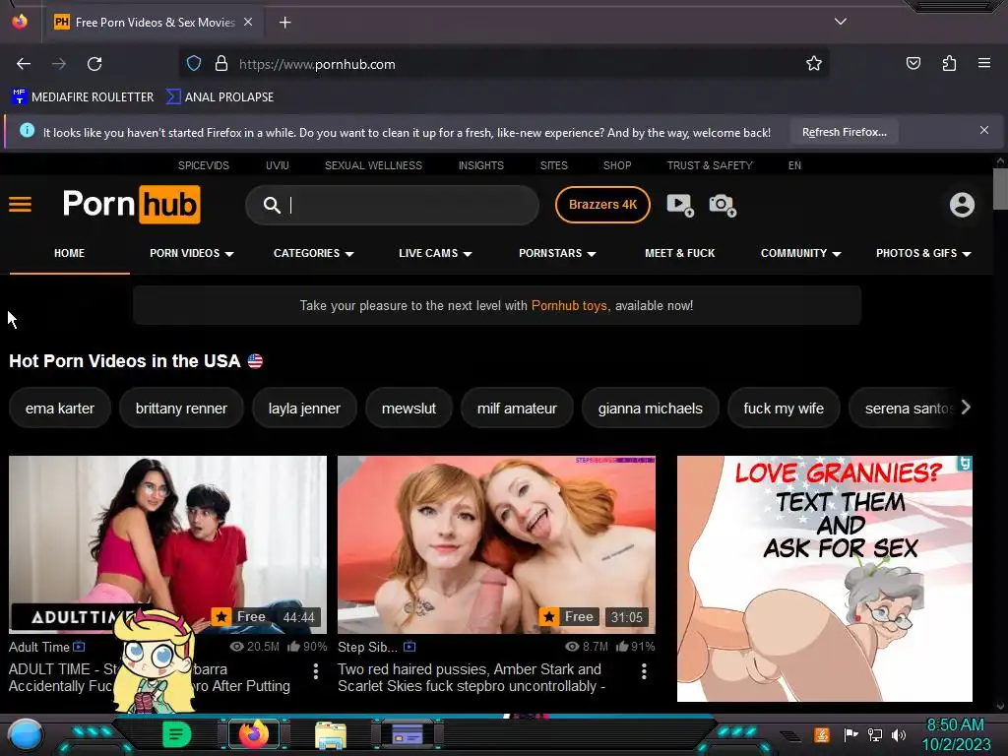This screenshot has width=1008, height=756.
Task: Open the tracking protection shield icon
Action: (194, 64)
